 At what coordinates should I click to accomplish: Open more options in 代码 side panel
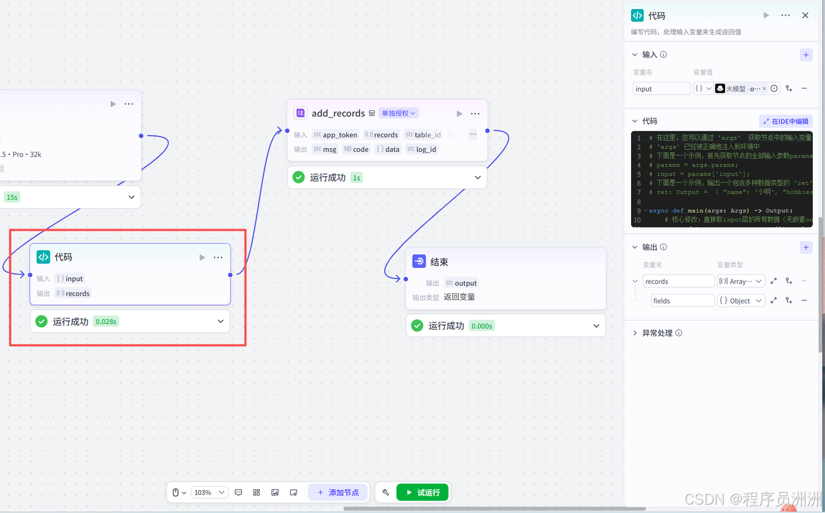click(785, 15)
